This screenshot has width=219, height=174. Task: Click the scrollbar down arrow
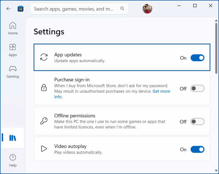(216, 171)
